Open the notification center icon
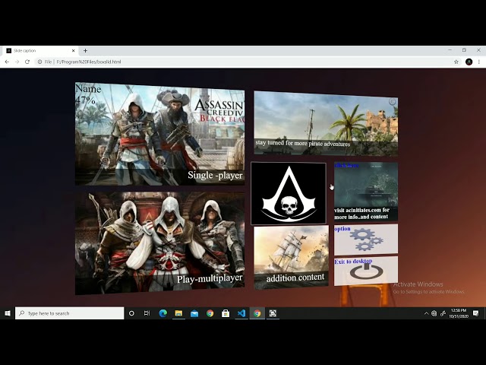The image size is (486, 365). click(476, 313)
